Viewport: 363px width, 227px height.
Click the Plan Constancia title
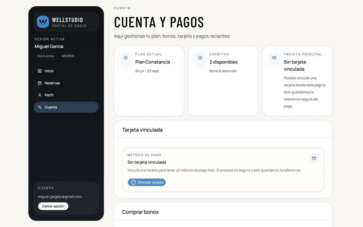[x=152, y=62]
